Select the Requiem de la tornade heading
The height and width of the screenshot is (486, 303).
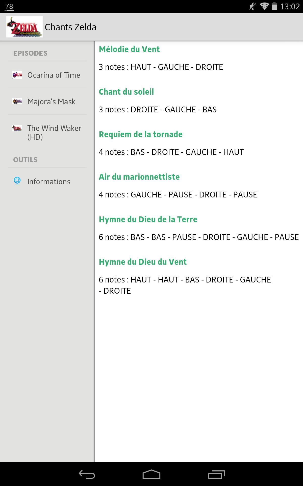[141, 134]
